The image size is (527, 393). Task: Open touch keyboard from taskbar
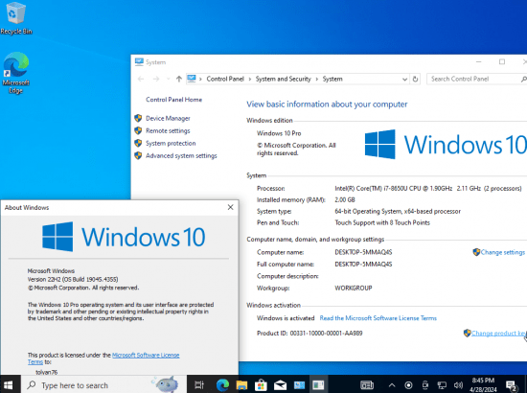[x=367, y=385]
